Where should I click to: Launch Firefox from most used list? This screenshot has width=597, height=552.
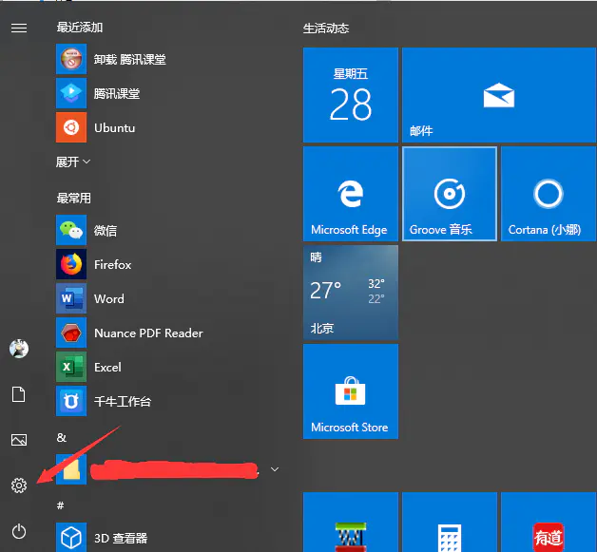click(x=167, y=264)
